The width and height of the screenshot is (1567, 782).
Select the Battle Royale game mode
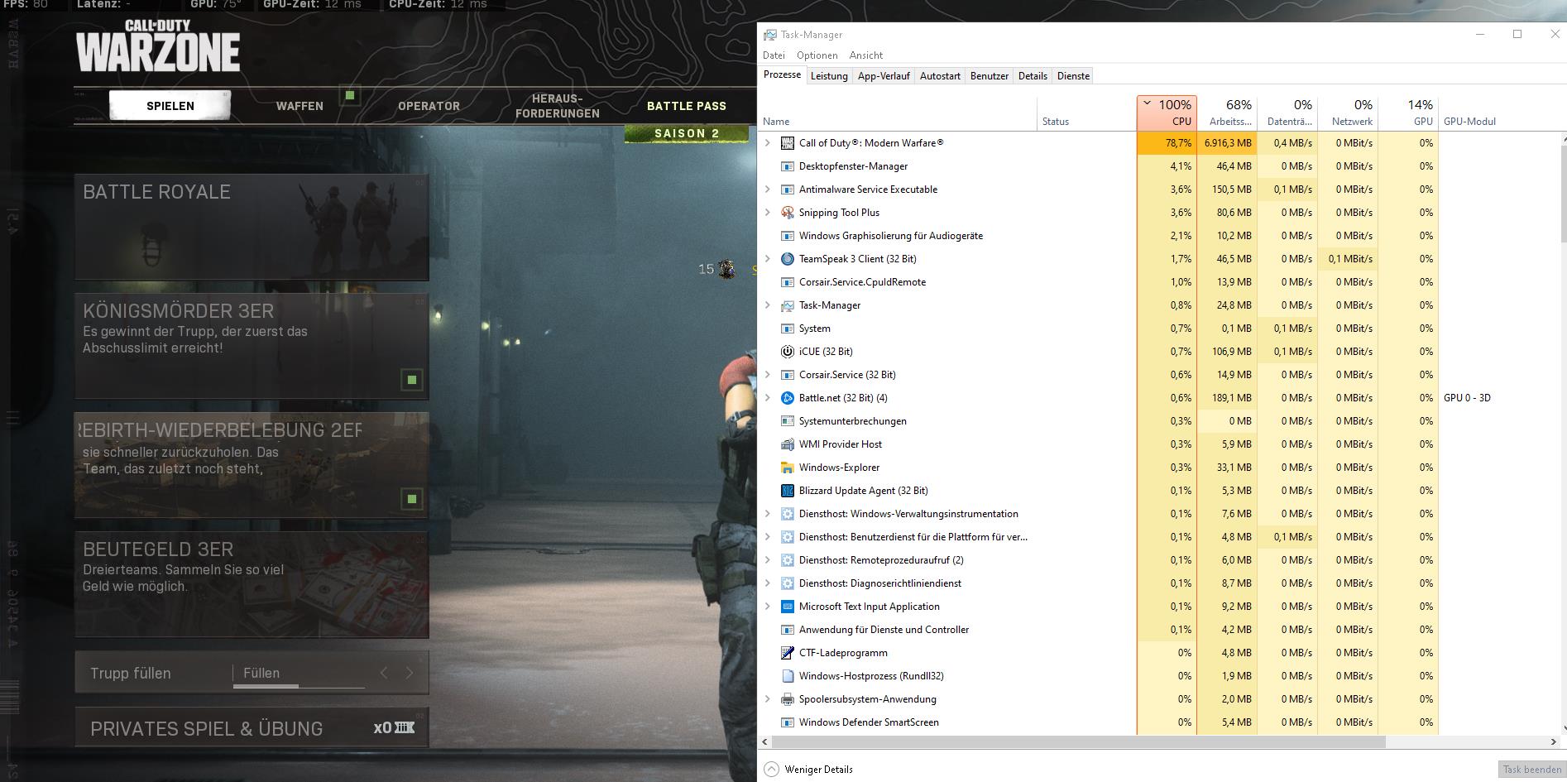252,227
